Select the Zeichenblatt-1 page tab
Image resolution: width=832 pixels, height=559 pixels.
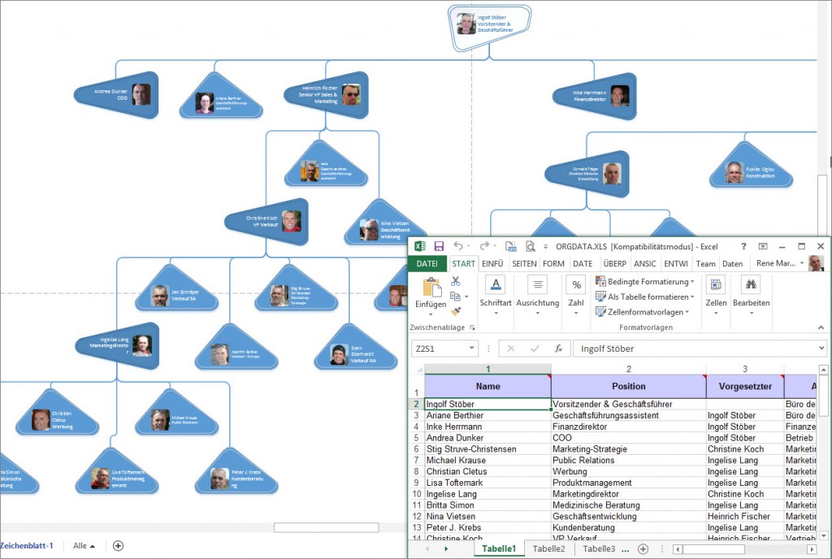click(x=27, y=545)
